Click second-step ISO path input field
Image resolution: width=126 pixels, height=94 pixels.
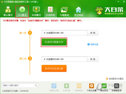click(64, 59)
